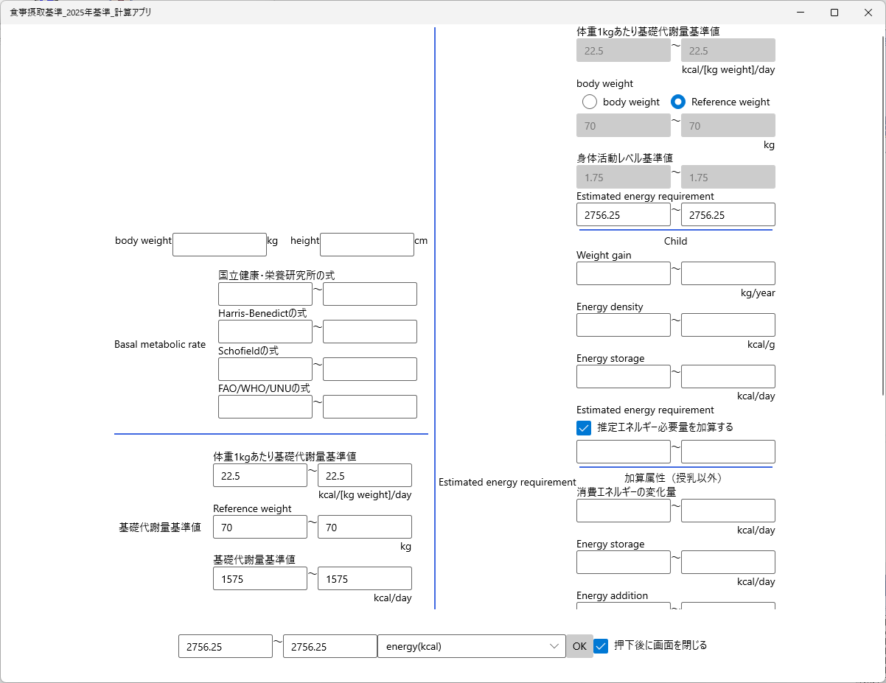Screen dimensions: 886x683
Task: Uncheck 推定エネルギー必要量を加算する checkbox
Action: [584, 427]
